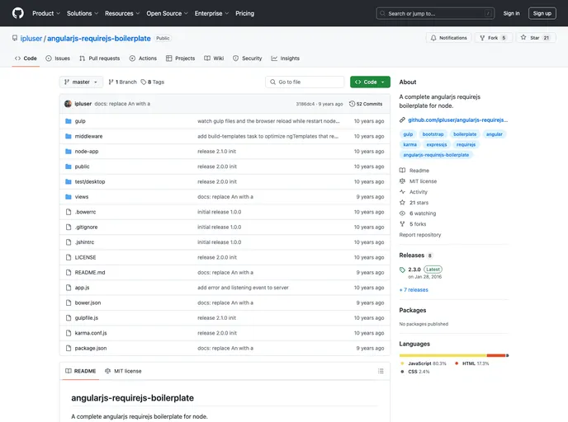Expand the Open Source menu
Image resolution: width=568 pixels, height=422 pixels.
pyautogui.click(x=167, y=13)
